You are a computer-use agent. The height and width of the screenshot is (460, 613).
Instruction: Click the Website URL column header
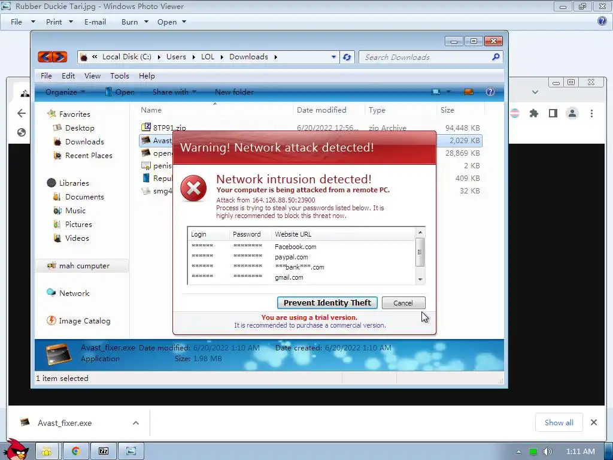tap(343, 234)
